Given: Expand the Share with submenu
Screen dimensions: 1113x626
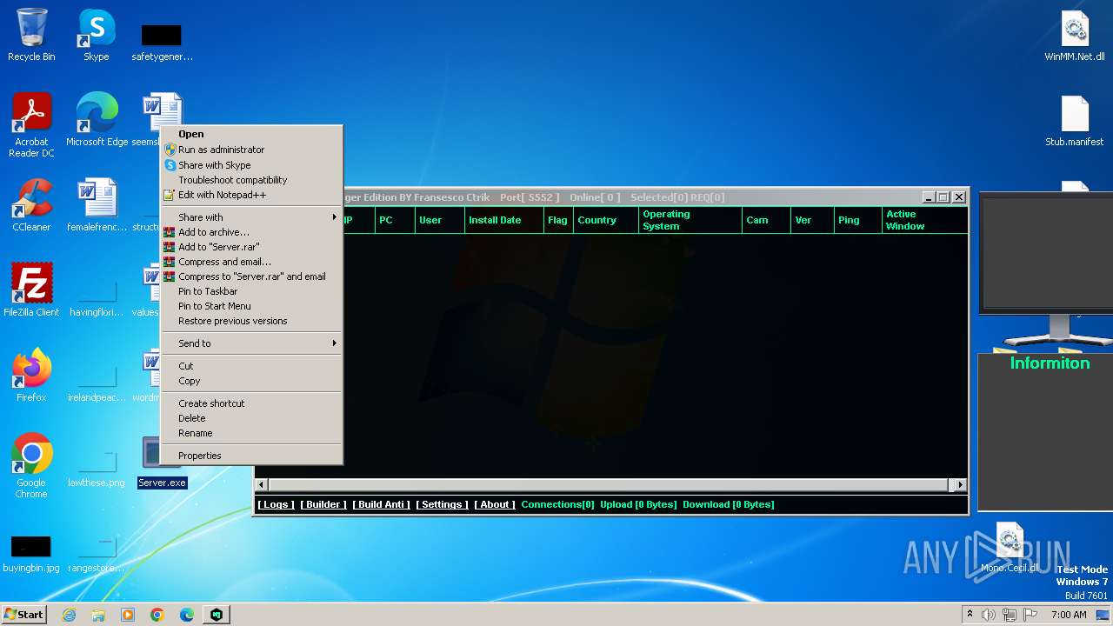Looking at the screenshot, I should click(x=252, y=217).
